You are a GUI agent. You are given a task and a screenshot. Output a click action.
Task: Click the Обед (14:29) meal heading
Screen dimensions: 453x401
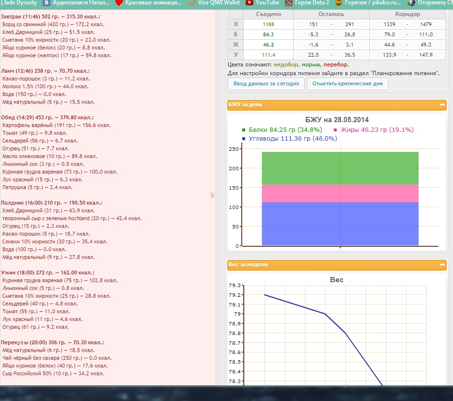(47, 117)
